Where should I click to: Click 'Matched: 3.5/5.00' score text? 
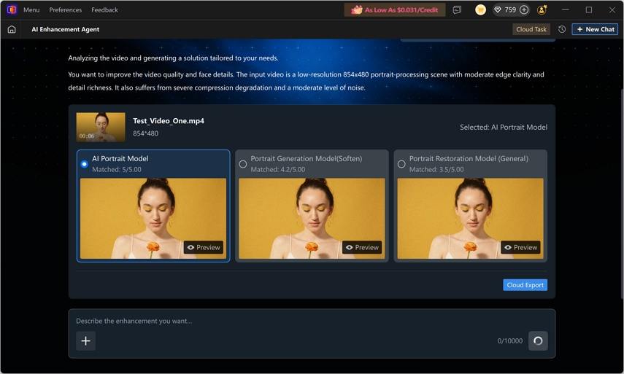(436, 169)
